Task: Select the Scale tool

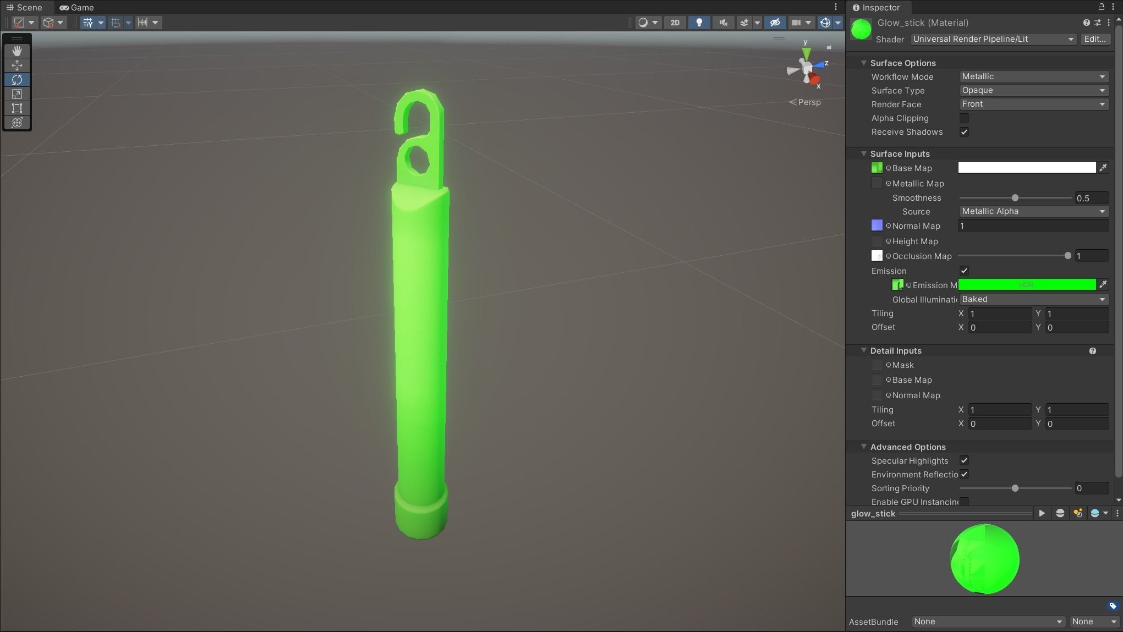Action: click(17, 94)
